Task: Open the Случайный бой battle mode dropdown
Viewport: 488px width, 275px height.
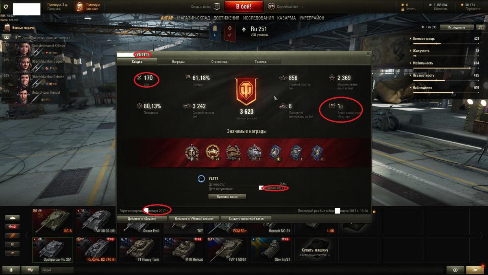Action: point(284,7)
